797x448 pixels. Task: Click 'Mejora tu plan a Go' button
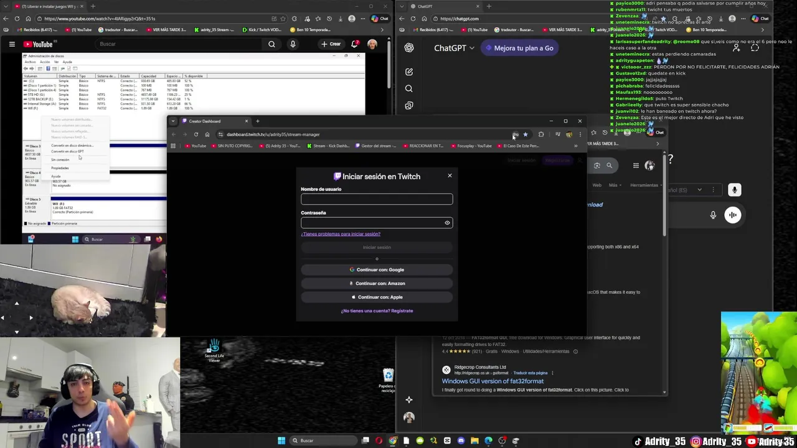(519, 48)
